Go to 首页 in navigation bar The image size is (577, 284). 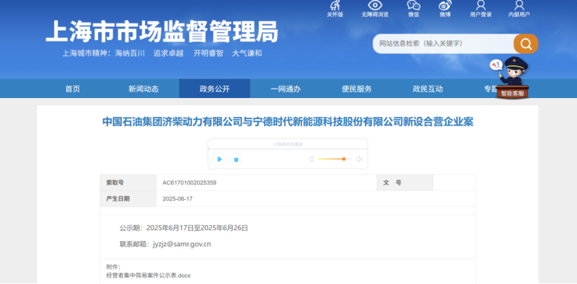pyautogui.click(x=73, y=89)
